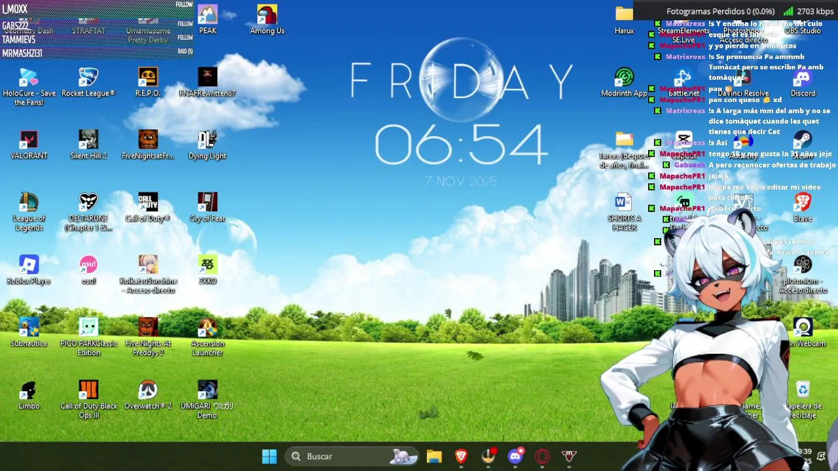Open plutonium - Acceso directo icon
The image size is (838, 471).
[803, 275]
